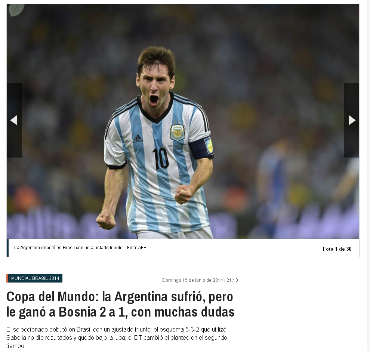Click the AFA crest on the jersey
The image size is (370, 351).
tap(178, 132)
